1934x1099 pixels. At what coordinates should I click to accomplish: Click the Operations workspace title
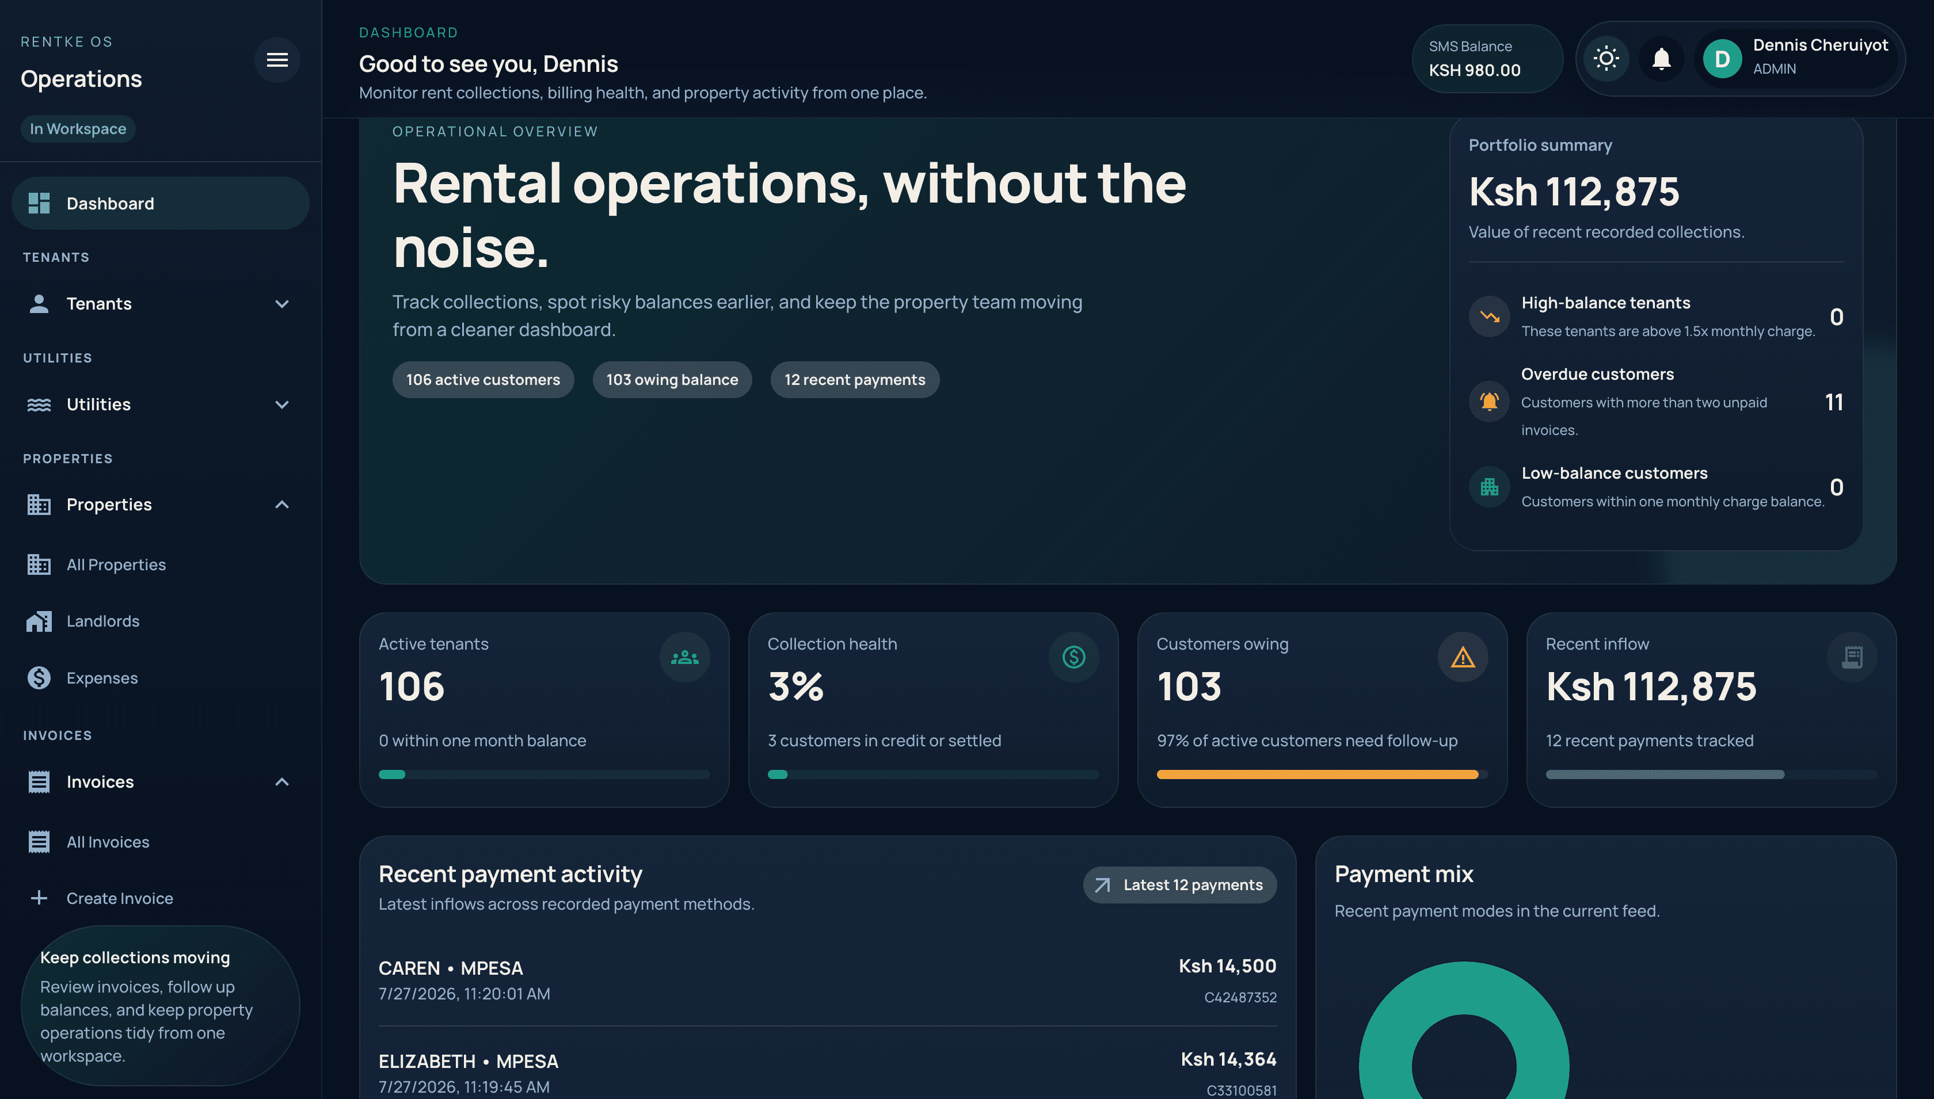pyautogui.click(x=82, y=78)
